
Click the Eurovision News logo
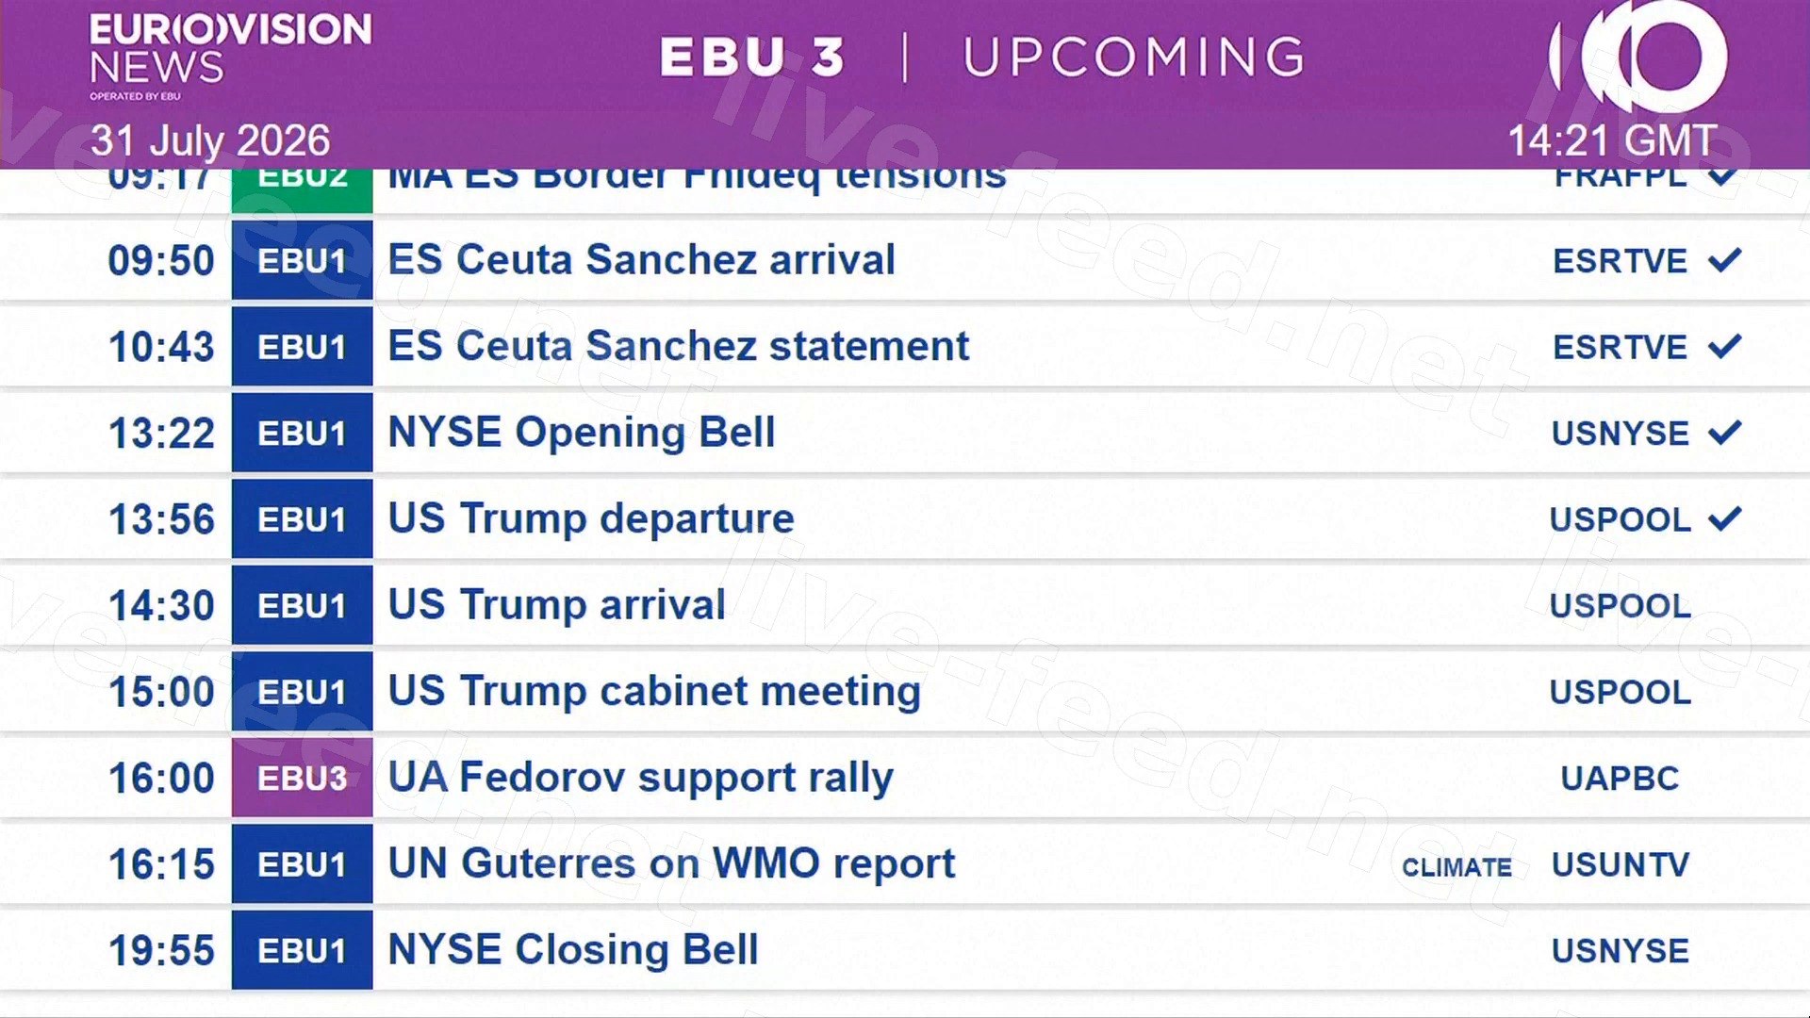coord(230,56)
